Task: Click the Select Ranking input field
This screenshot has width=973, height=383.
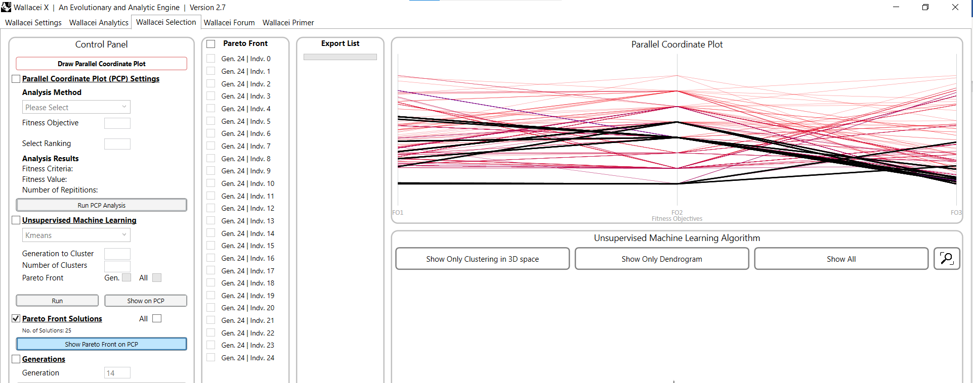Action: click(117, 144)
